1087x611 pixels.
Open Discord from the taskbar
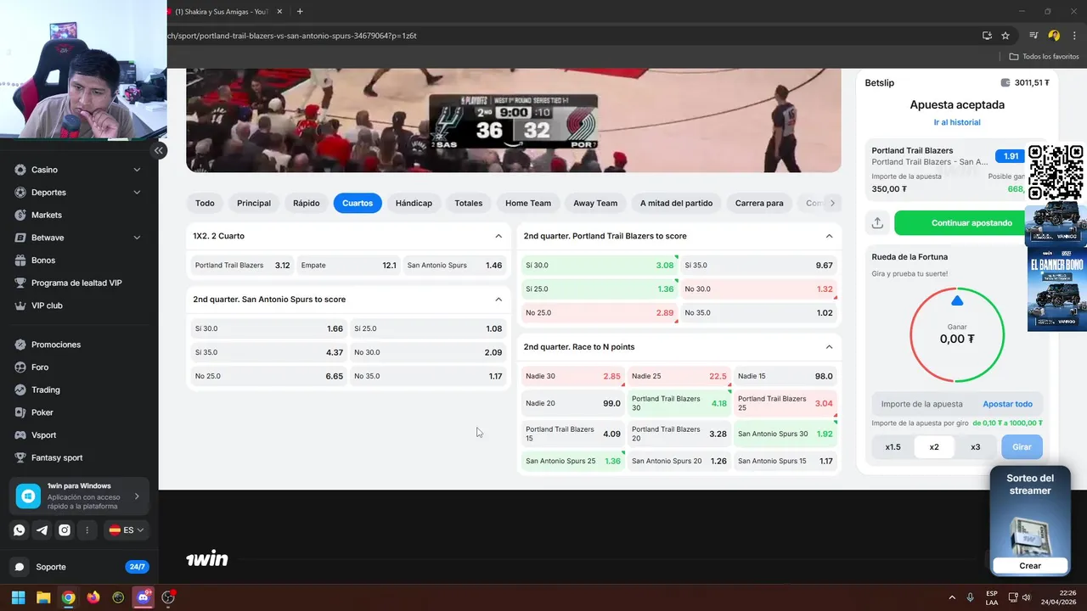click(143, 597)
